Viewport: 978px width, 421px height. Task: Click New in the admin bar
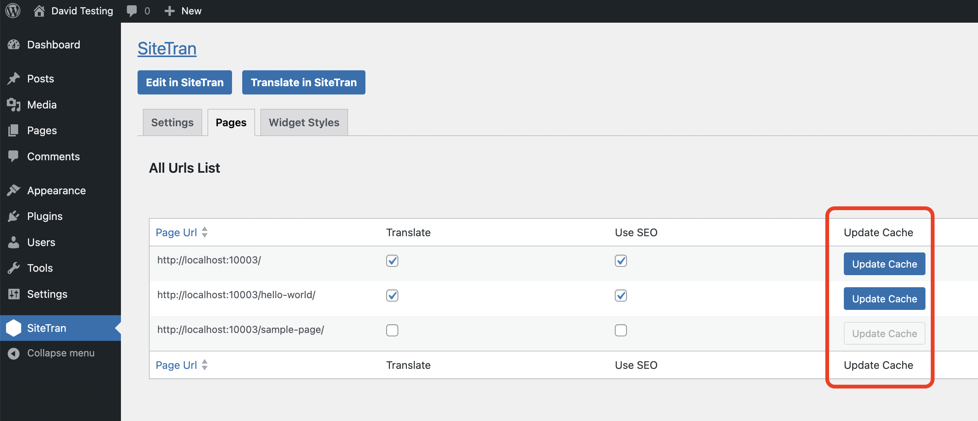[191, 11]
